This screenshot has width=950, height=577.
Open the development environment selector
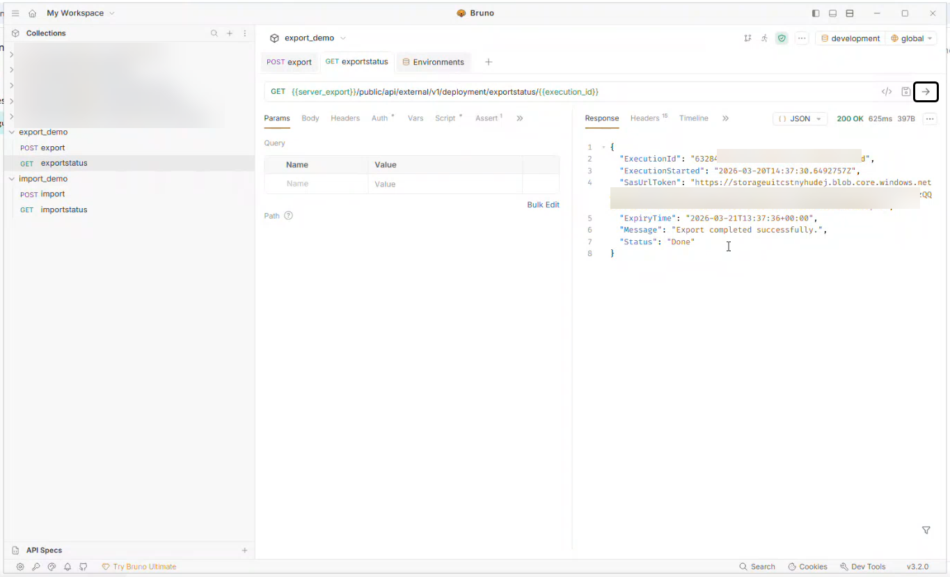pyautogui.click(x=850, y=38)
